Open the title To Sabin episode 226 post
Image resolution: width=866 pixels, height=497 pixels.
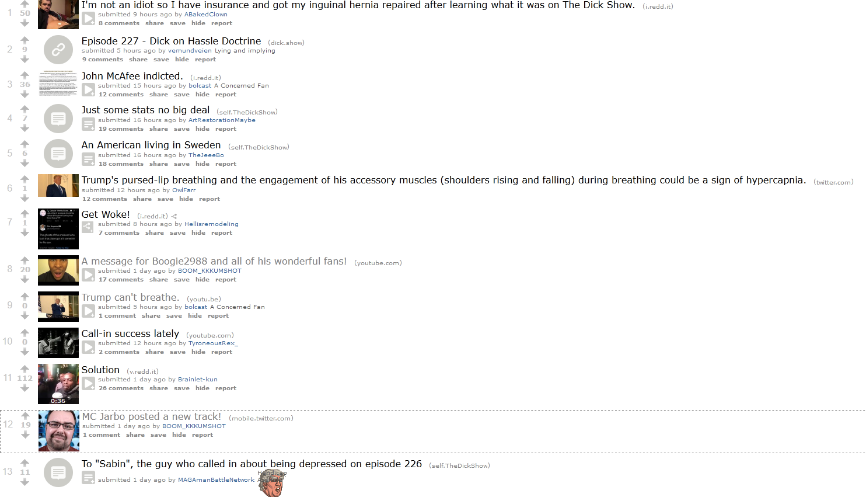(x=252, y=464)
